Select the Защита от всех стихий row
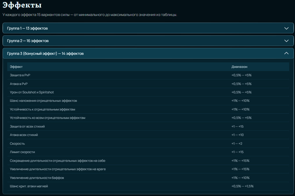295x196 pixels. [x=148, y=126]
